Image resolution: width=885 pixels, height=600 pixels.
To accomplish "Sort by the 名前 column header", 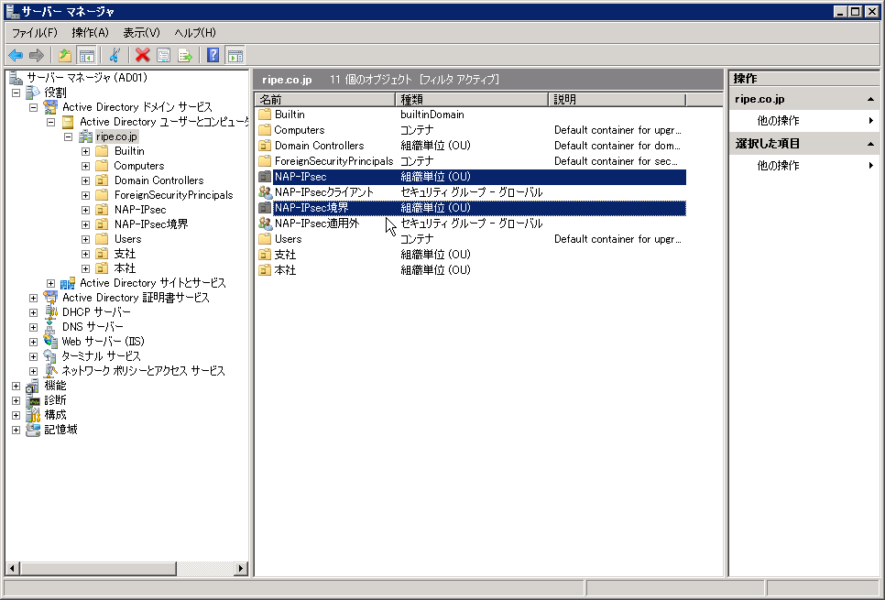I will pos(325,100).
